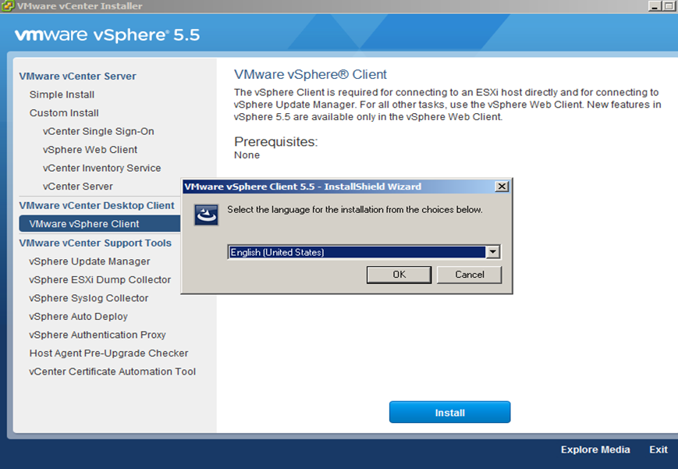Click VMware vCenter Support Tools heading

click(x=95, y=243)
